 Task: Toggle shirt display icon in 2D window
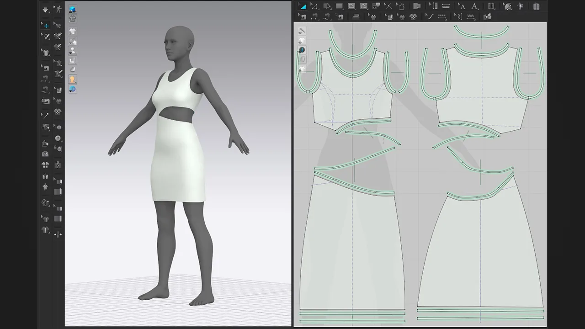[x=302, y=40]
